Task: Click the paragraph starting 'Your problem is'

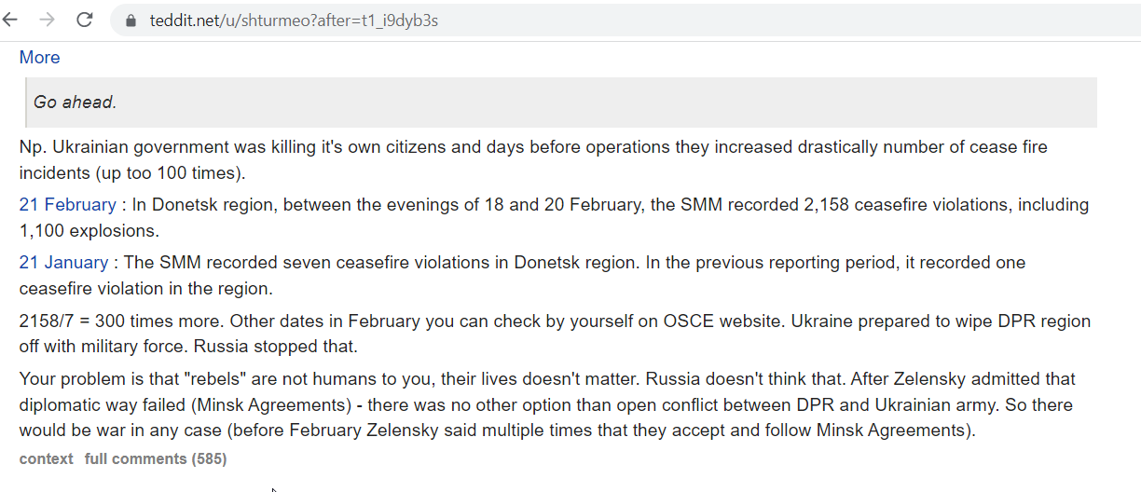Action: pyautogui.click(x=547, y=405)
